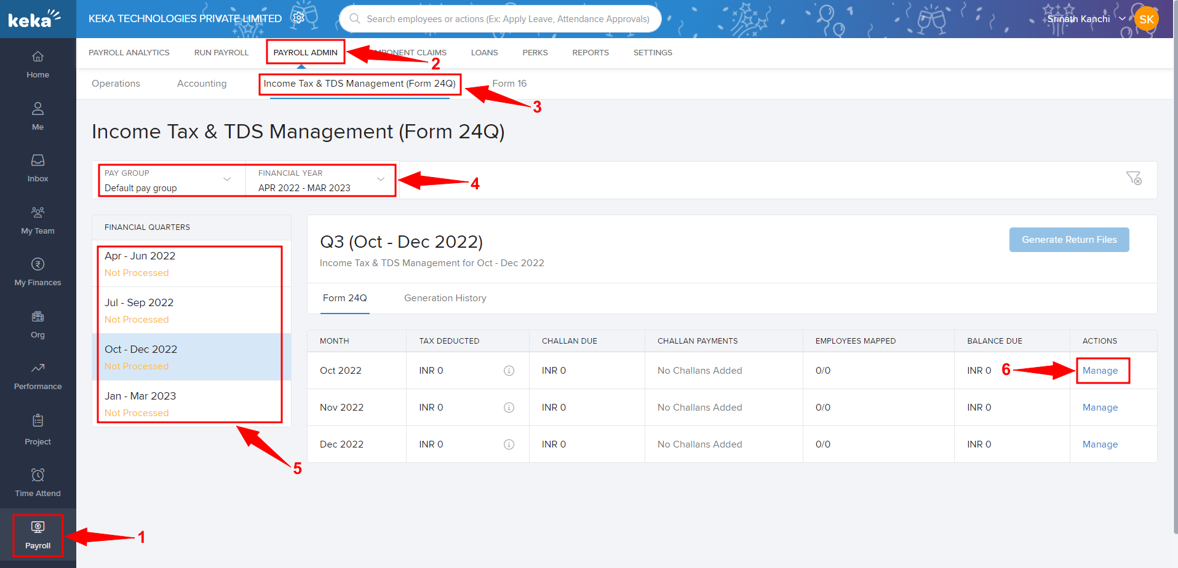
Task: Switch to Generation History tab
Action: pyautogui.click(x=445, y=298)
